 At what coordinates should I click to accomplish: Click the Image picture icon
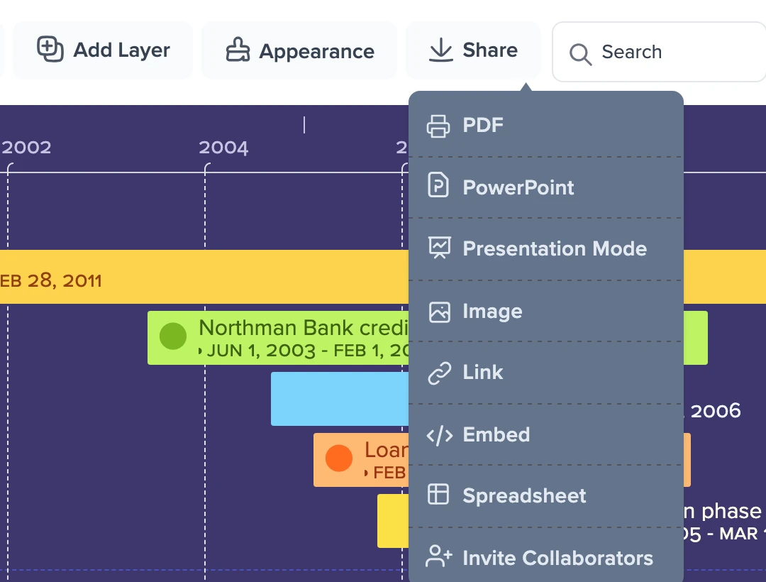(x=439, y=312)
